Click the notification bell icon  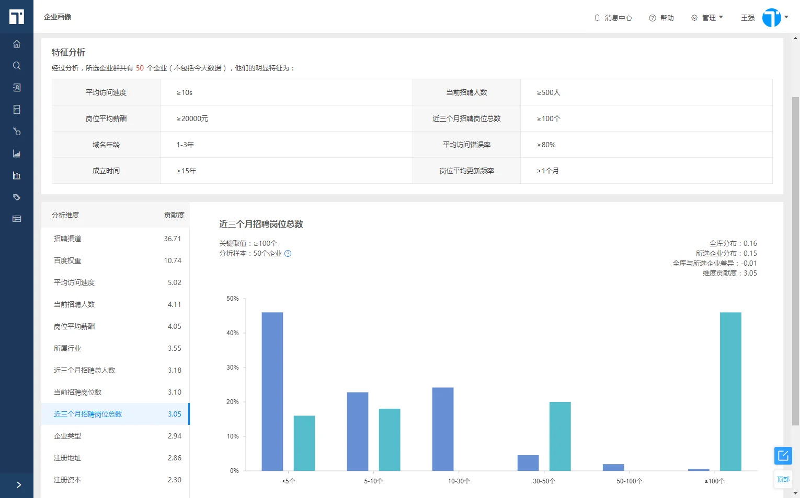597,17
